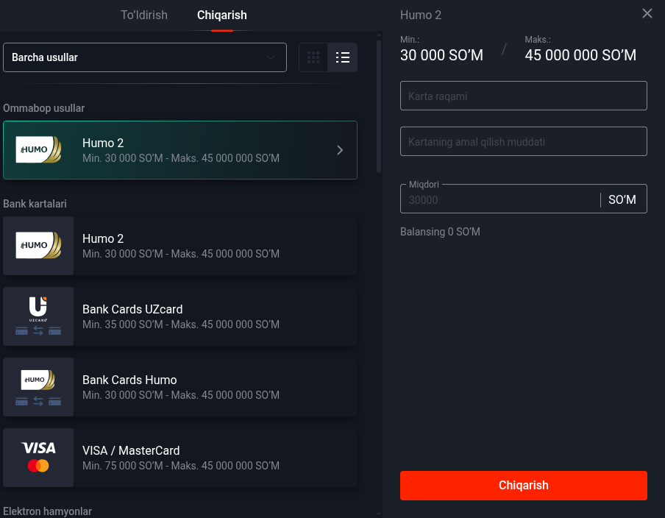Focus the Karta raqami field
This screenshot has height=518, width=665.
(x=523, y=96)
